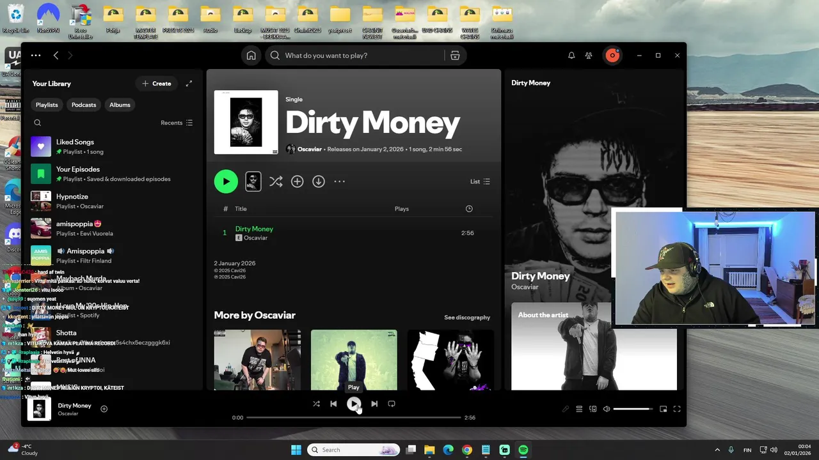Image resolution: width=819 pixels, height=460 pixels.
Task: Click now playing album thumbnail in player bar
Action: pos(39,409)
